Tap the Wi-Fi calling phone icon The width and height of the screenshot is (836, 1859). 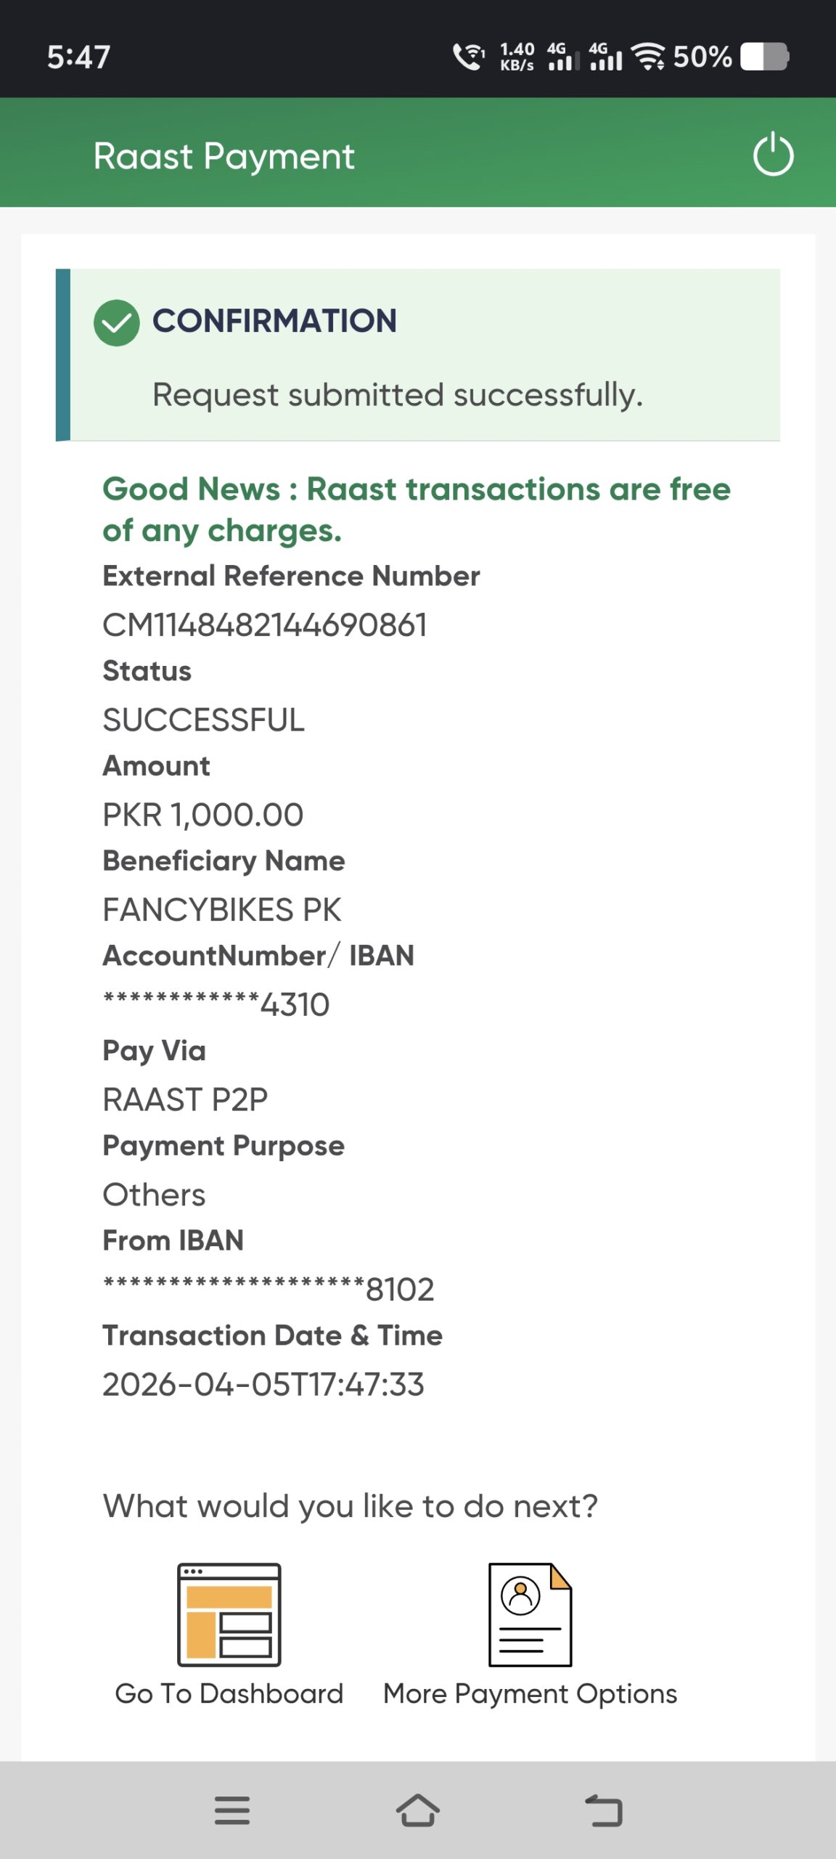469,57
